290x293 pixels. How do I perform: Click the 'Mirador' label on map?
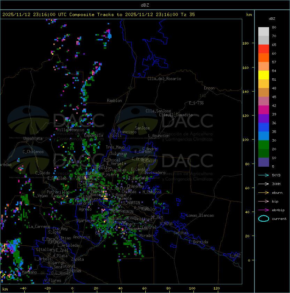147,236
